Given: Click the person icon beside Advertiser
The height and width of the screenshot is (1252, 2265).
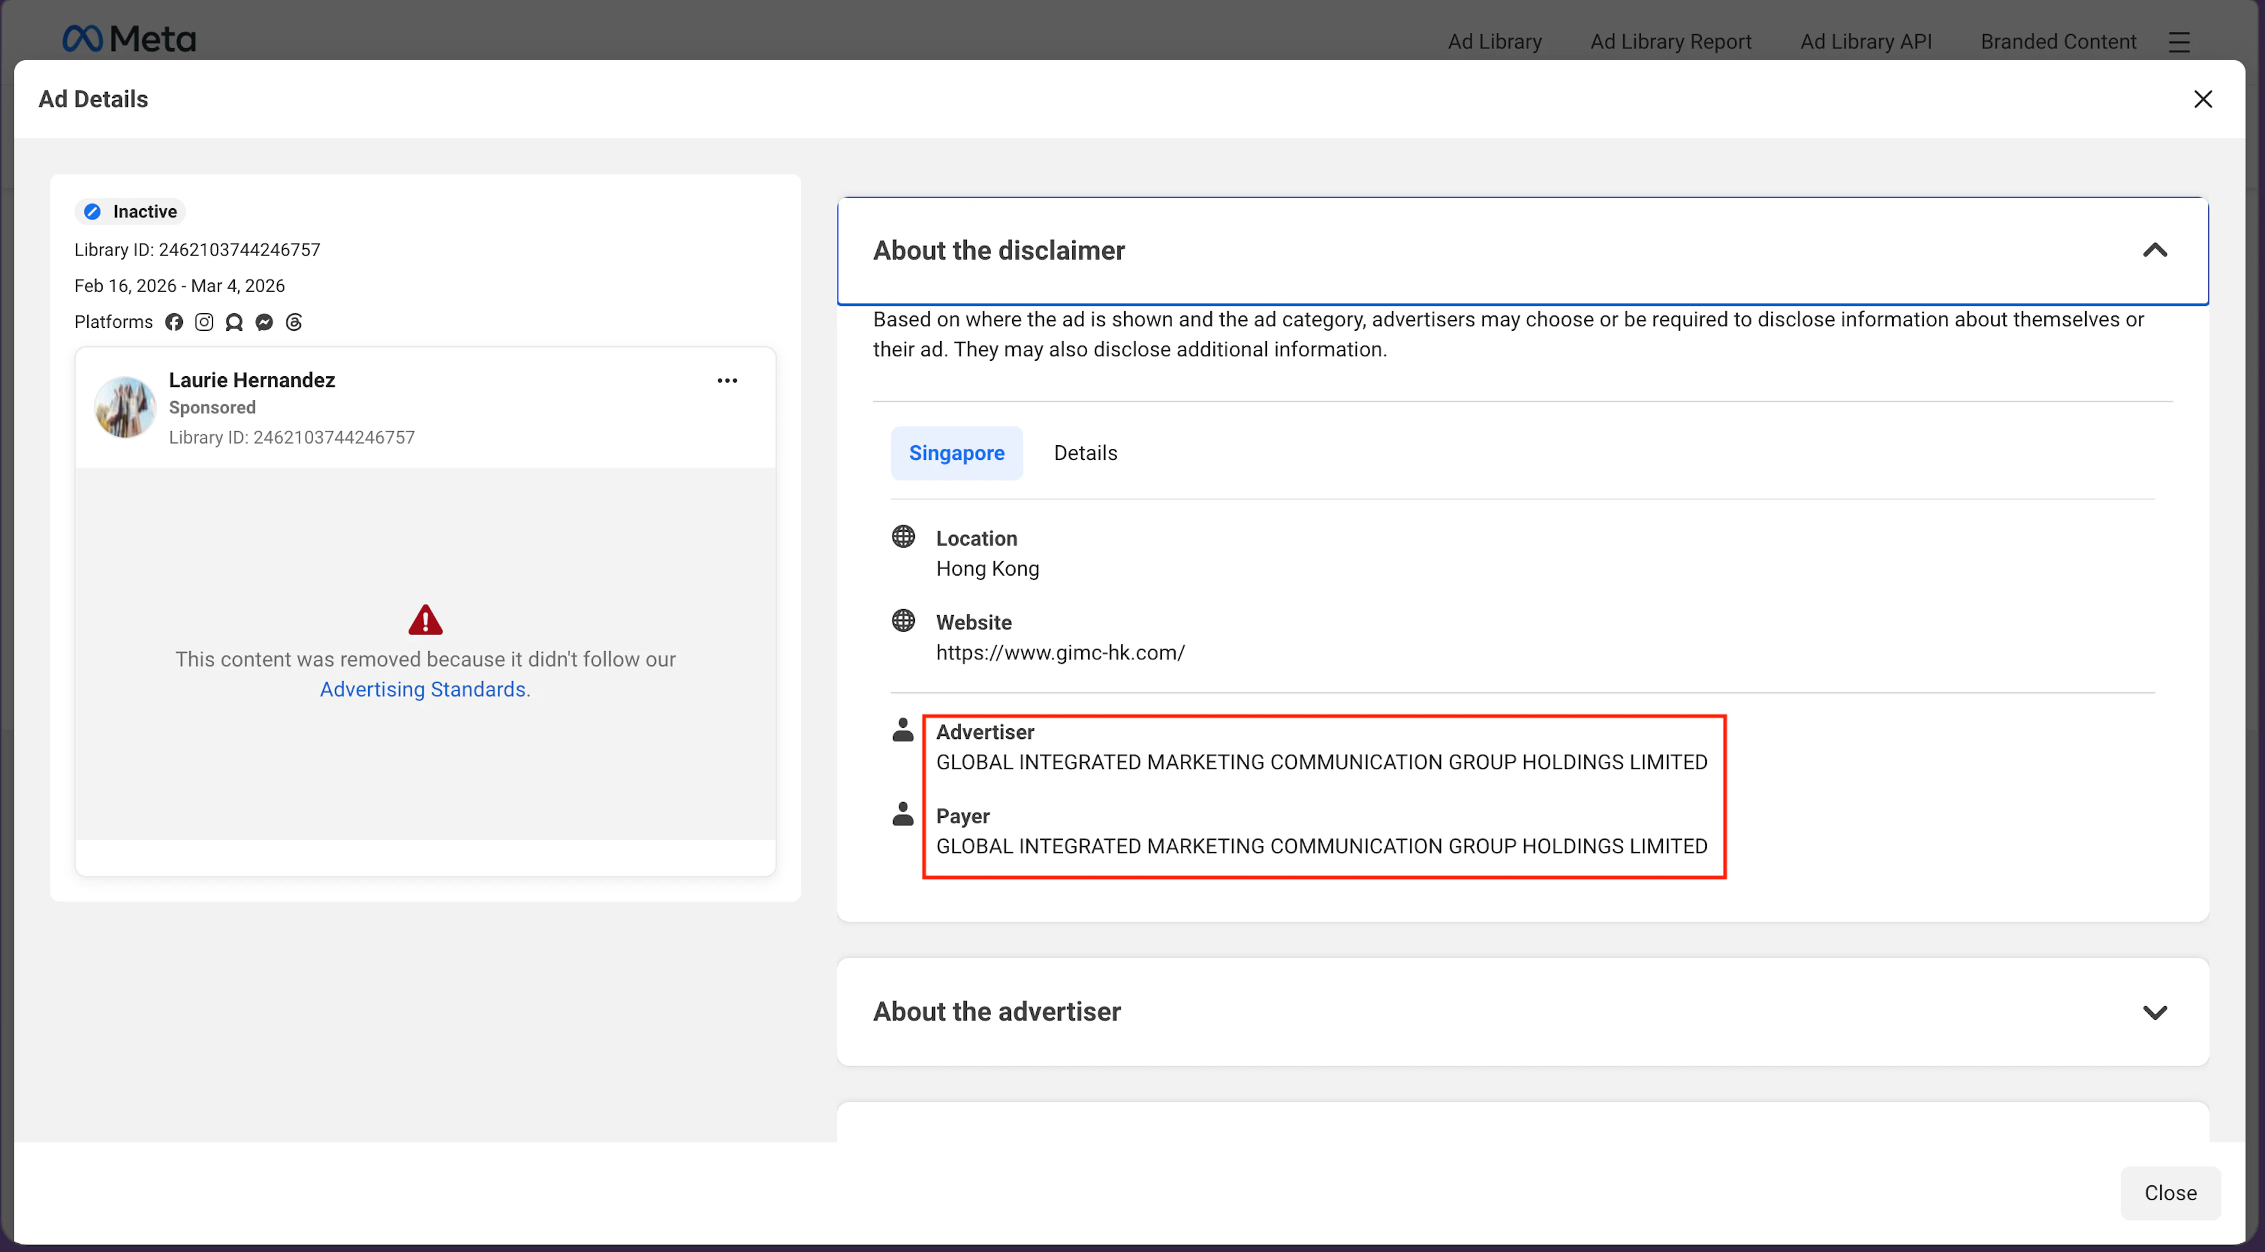Looking at the screenshot, I should click(903, 729).
